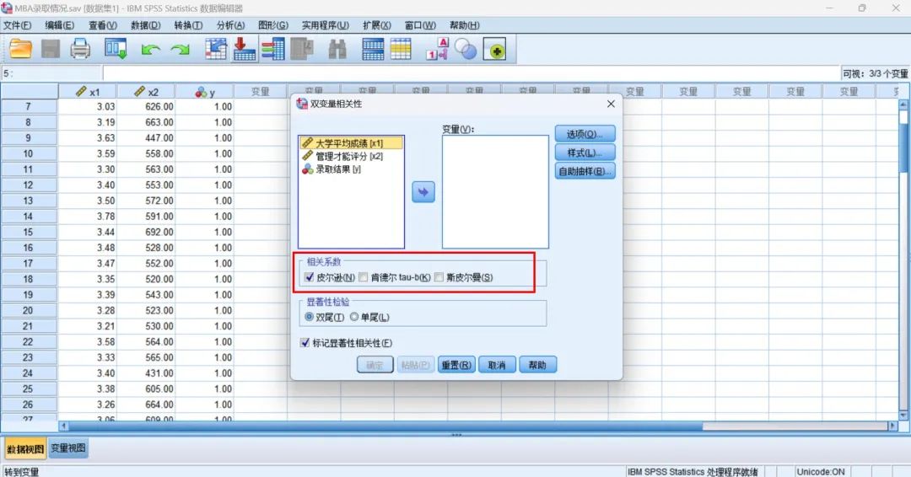The height and width of the screenshot is (477, 911).
Task: Select the y column header
Action: [x=205, y=92]
